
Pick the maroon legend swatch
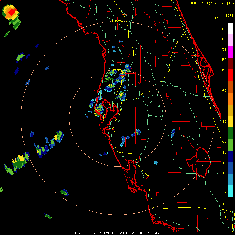point(231,64)
